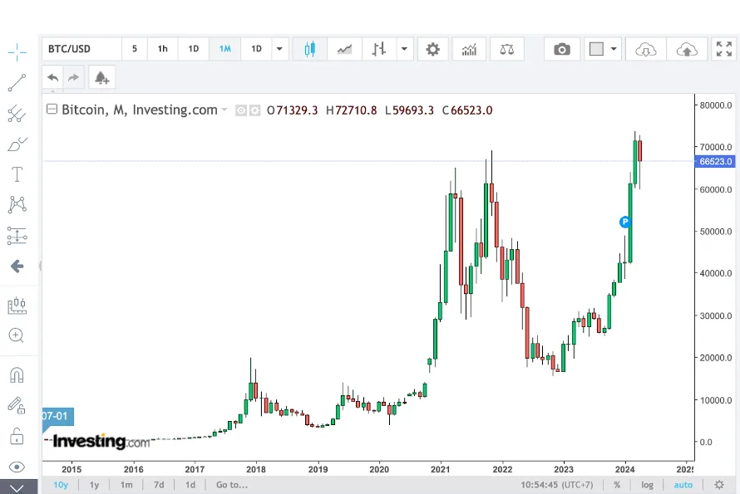This screenshot has height=494, width=740.
Task: Open Bitcoin series format settings in legend
Action: [x=255, y=110]
